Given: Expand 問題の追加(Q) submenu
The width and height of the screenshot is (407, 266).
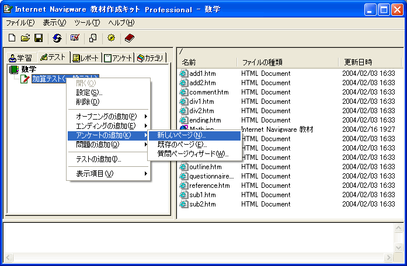Looking at the screenshot, I should [x=109, y=145].
